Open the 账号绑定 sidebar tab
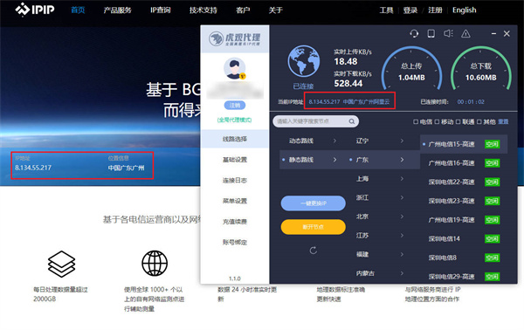 235,242
